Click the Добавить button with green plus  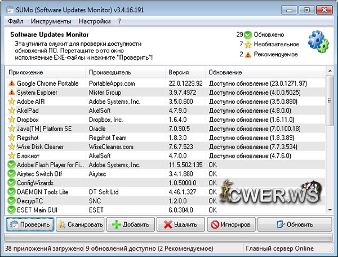coord(131,224)
